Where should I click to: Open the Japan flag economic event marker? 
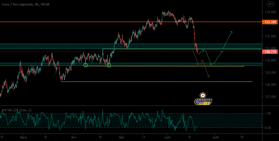[x=203, y=95]
